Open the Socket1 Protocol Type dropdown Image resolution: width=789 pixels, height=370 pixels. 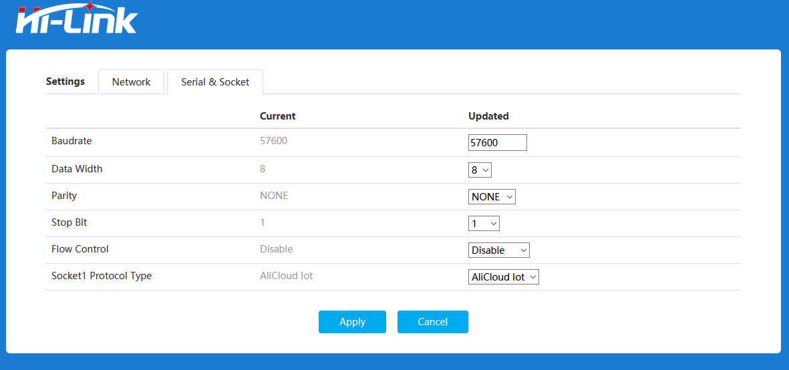point(503,277)
